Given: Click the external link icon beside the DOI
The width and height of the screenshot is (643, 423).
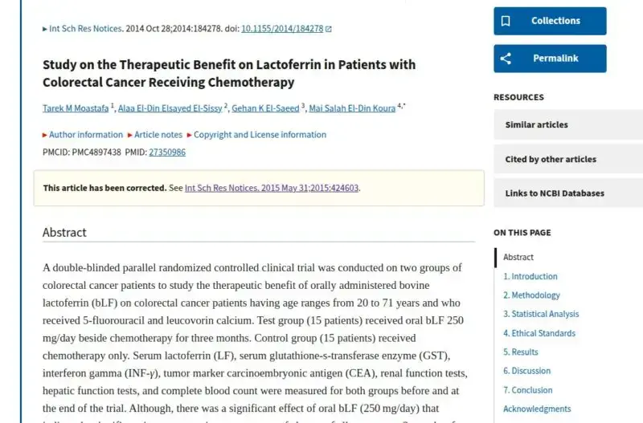Looking at the screenshot, I should pos(329,29).
